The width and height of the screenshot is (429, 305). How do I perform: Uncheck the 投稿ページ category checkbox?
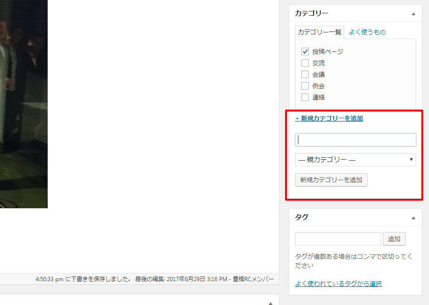305,51
